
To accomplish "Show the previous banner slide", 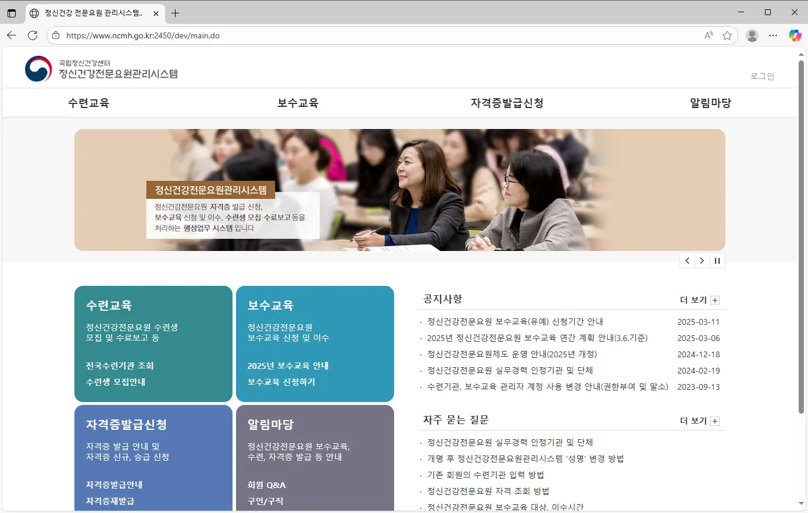I will tap(687, 261).
